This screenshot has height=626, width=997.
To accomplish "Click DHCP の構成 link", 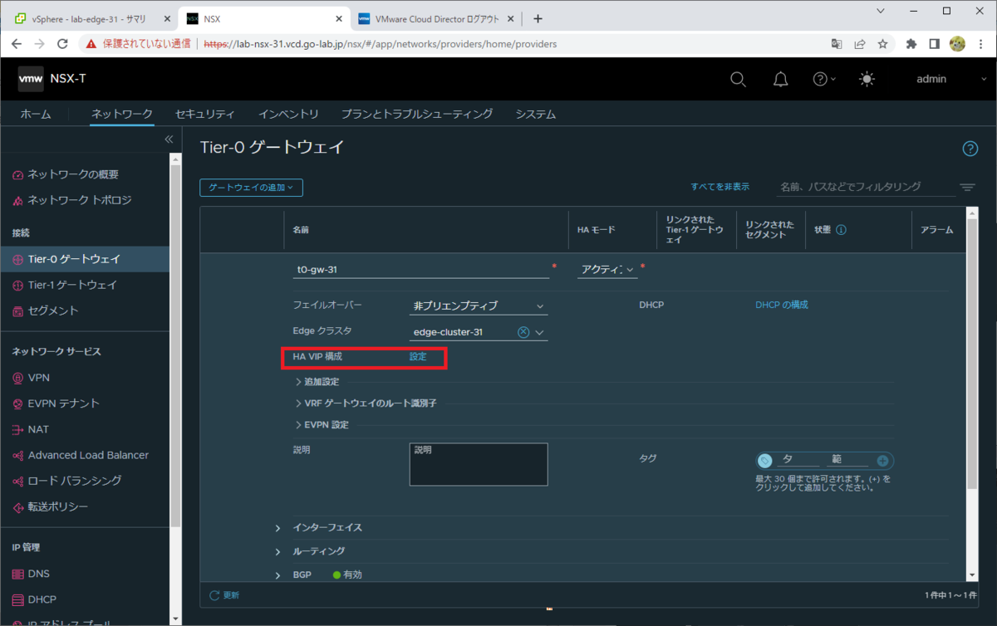I will pos(782,305).
